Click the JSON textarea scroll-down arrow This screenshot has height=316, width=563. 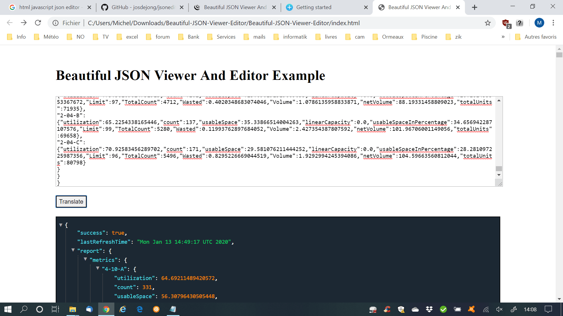point(499,175)
